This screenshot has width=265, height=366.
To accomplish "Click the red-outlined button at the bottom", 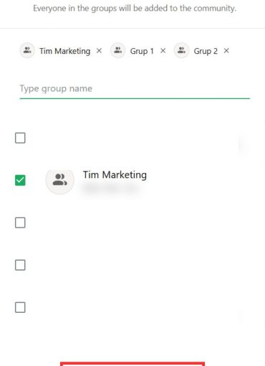I will [x=132, y=364].
